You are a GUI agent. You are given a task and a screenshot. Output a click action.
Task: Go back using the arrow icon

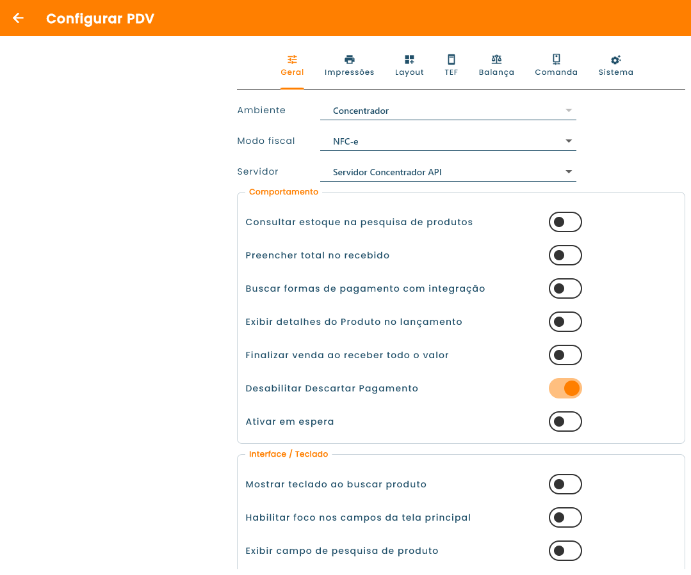click(18, 18)
